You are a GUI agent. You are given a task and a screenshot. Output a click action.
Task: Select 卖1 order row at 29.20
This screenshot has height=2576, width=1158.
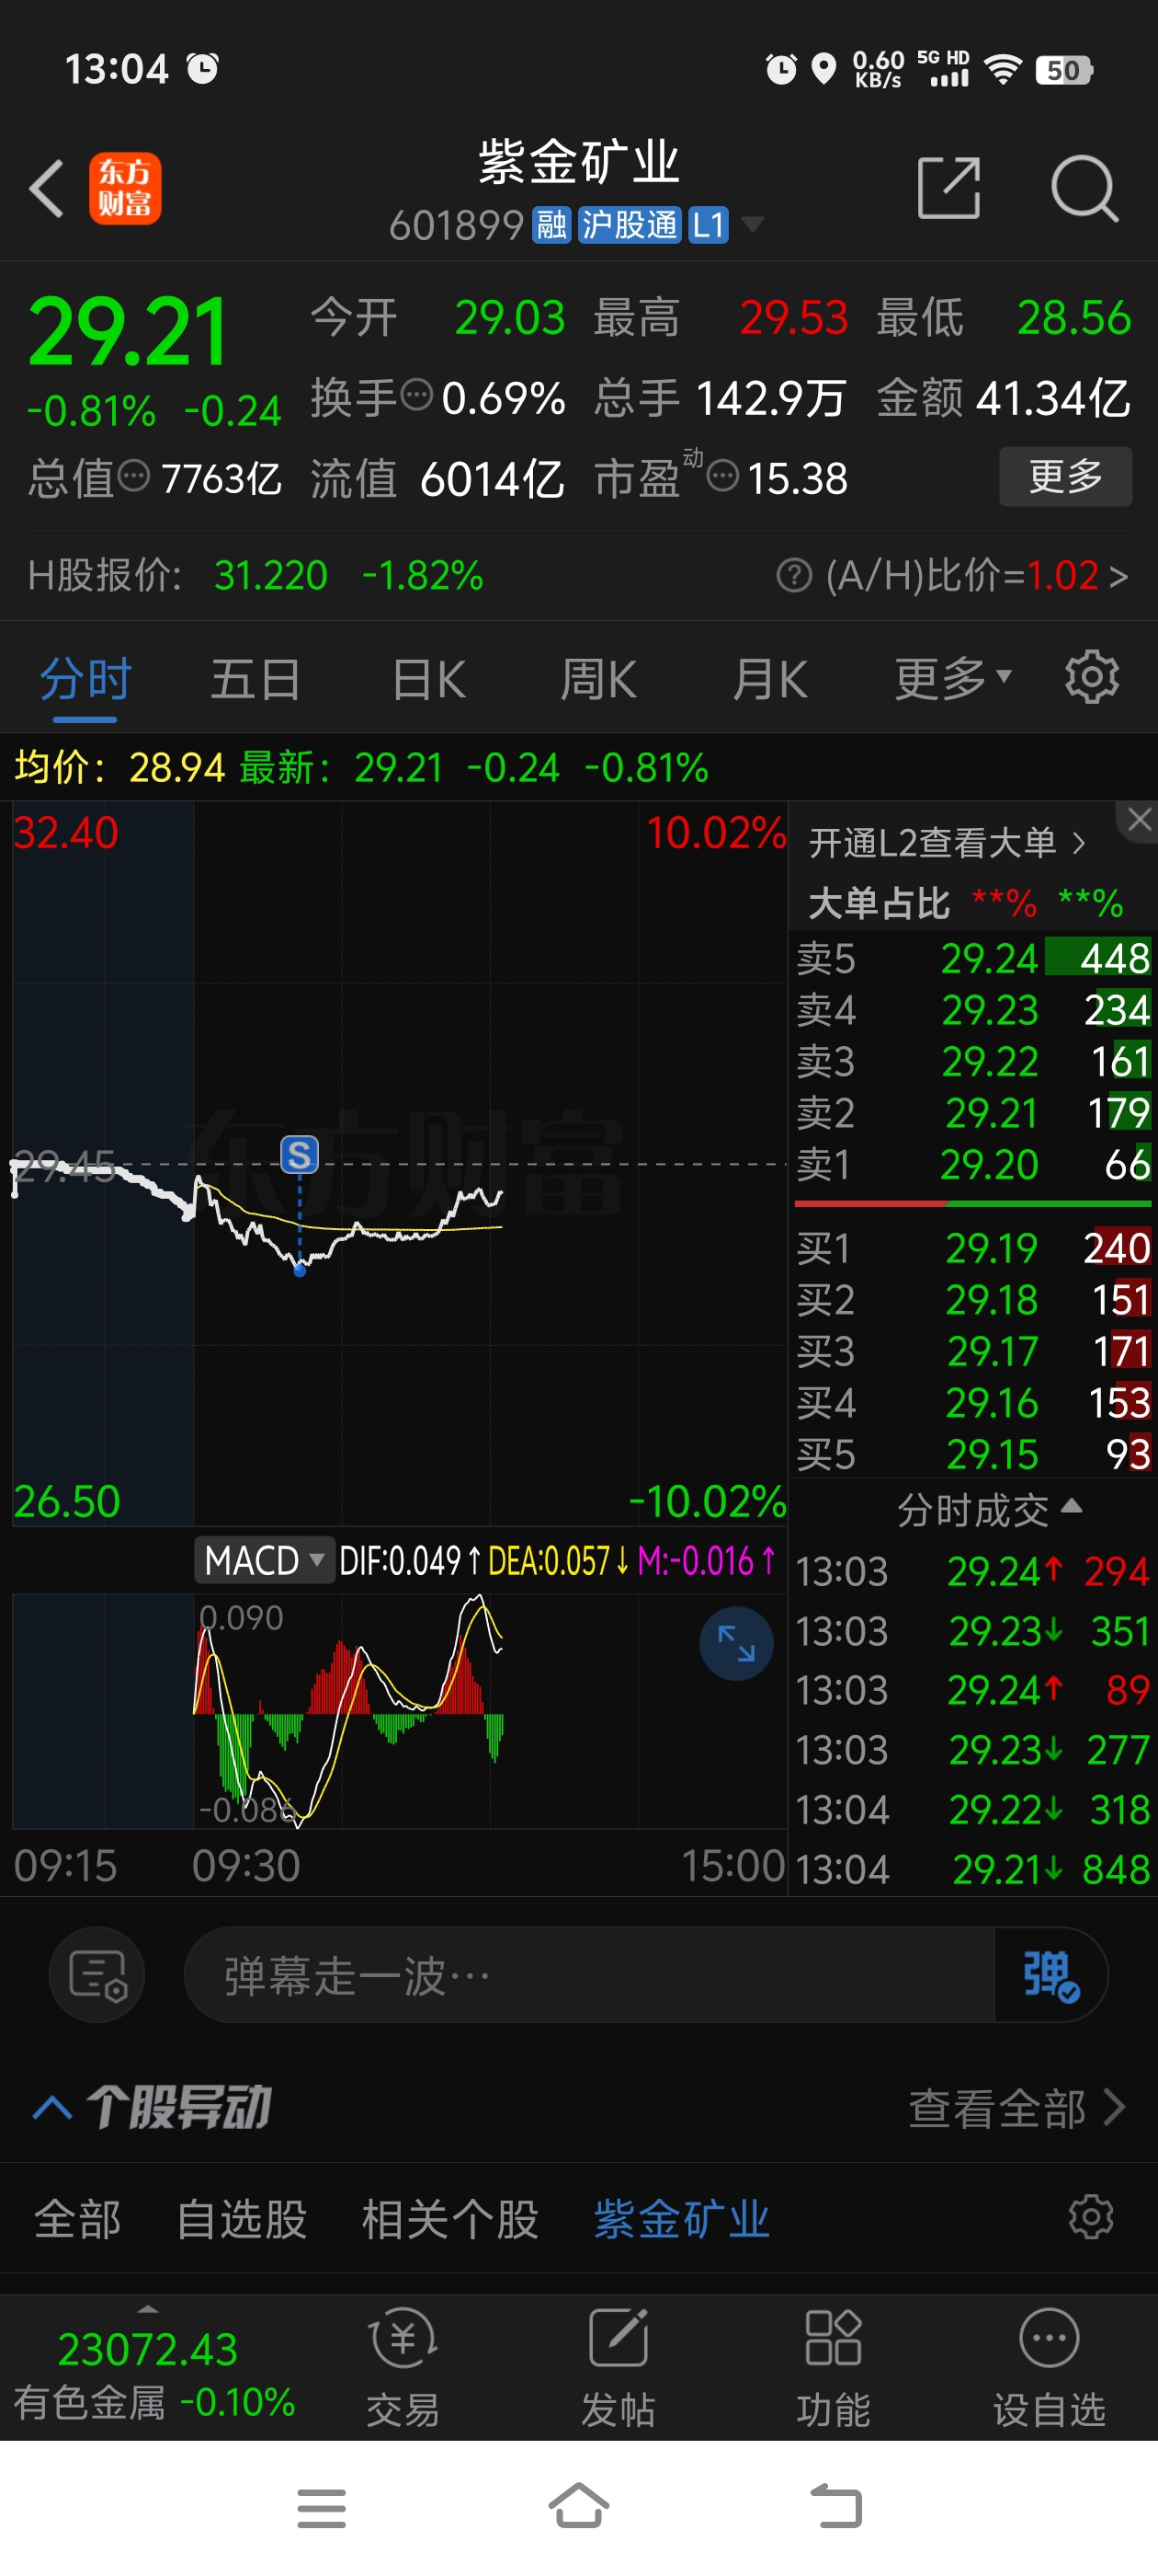coord(973,1164)
